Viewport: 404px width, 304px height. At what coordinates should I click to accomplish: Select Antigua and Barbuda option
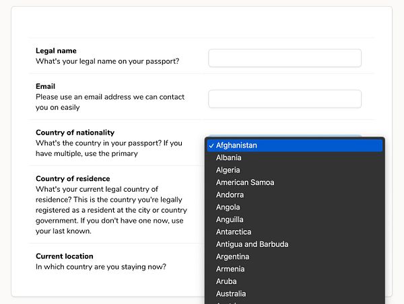point(252,244)
